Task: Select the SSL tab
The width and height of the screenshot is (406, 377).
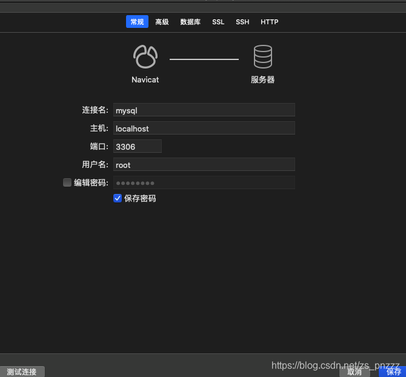Action: coord(218,22)
